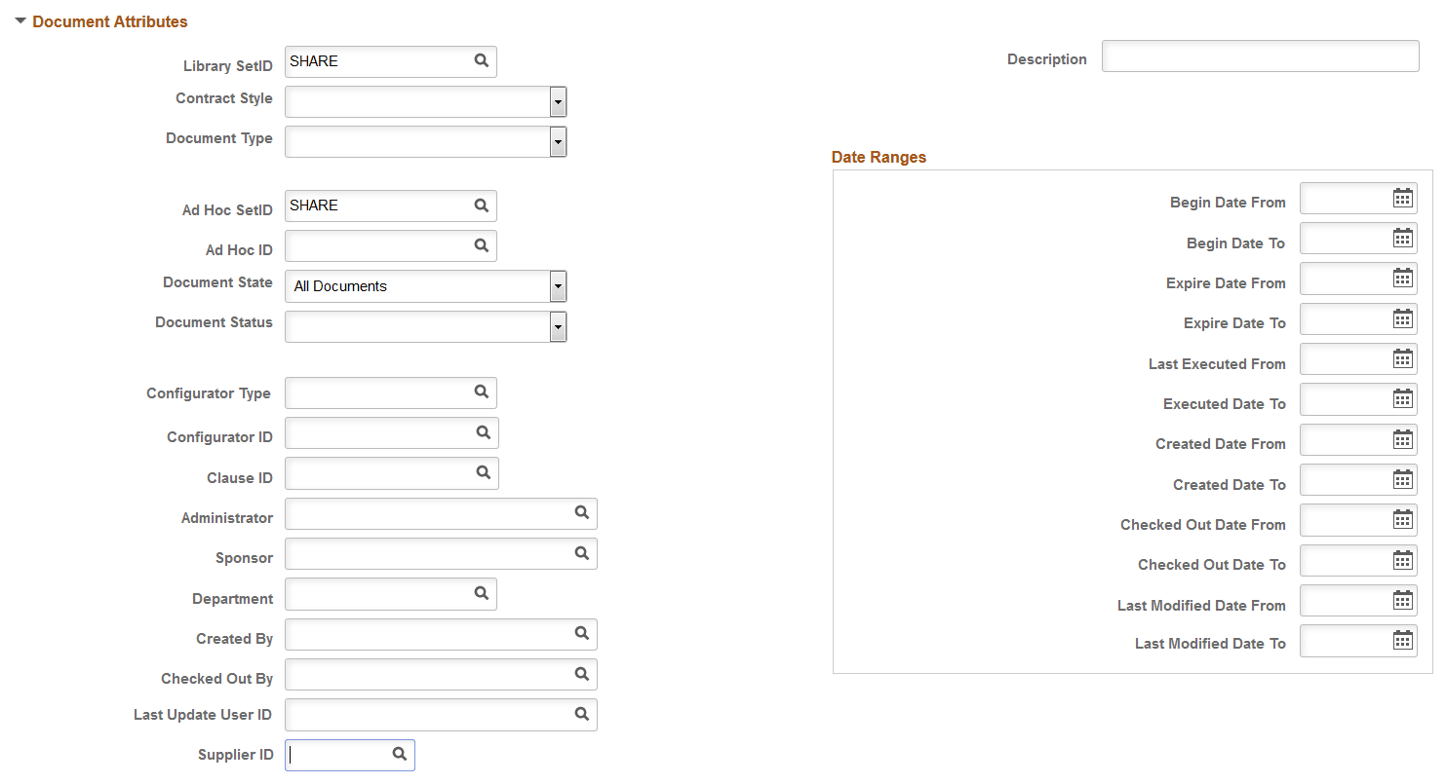Open the Department lookup search

[x=481, y=593]
